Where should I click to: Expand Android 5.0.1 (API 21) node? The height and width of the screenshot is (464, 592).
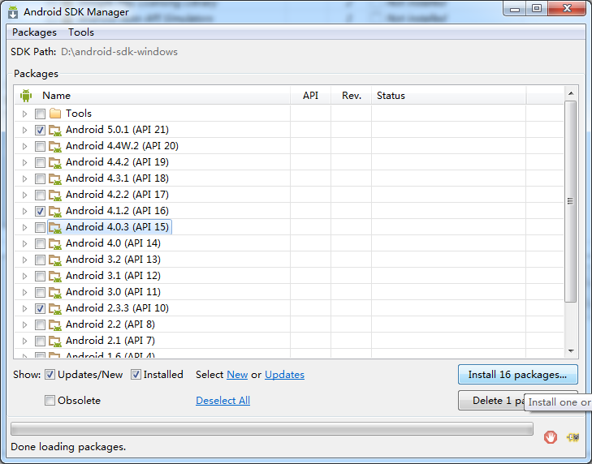pyautogui.click(x=24, y=130)
